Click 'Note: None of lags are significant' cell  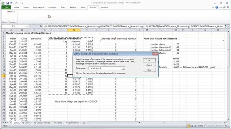coord(76,101)
